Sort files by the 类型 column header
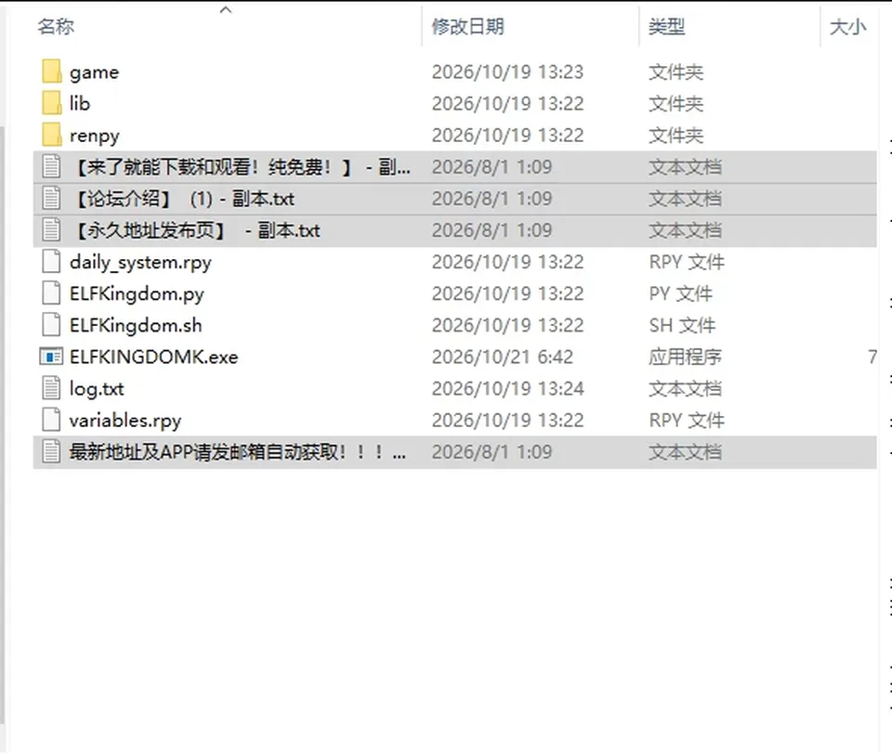This screenshot has width=892, height=754. click(667, 26)
